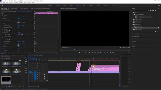Image resolution: width=161 pixels, height=90 pixels.
Task: Expand the Video Transitions folder
Action: tap(132, 29)
